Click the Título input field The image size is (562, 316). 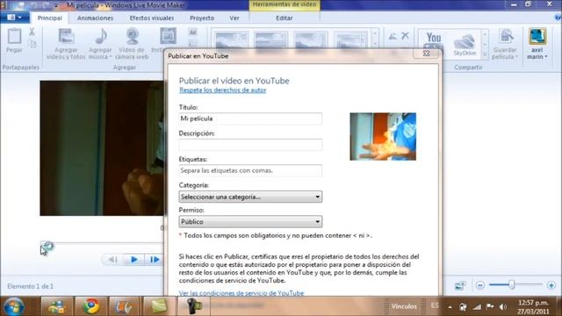tap(250, 118)
